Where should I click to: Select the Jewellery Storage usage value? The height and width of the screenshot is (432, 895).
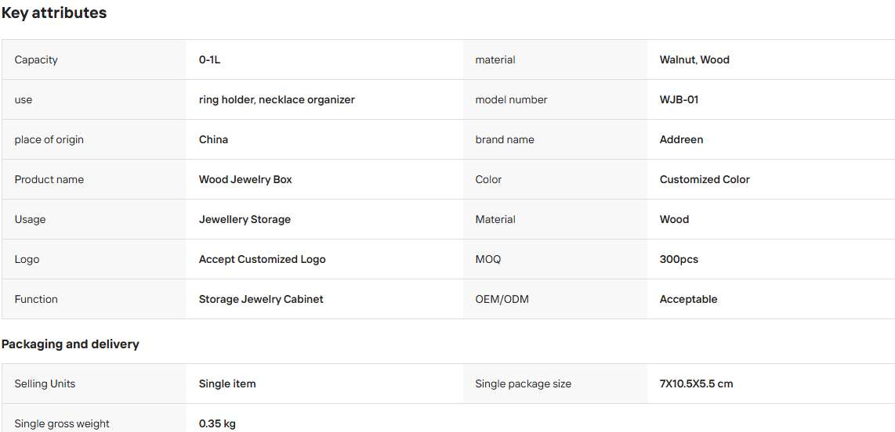[245, 219]
